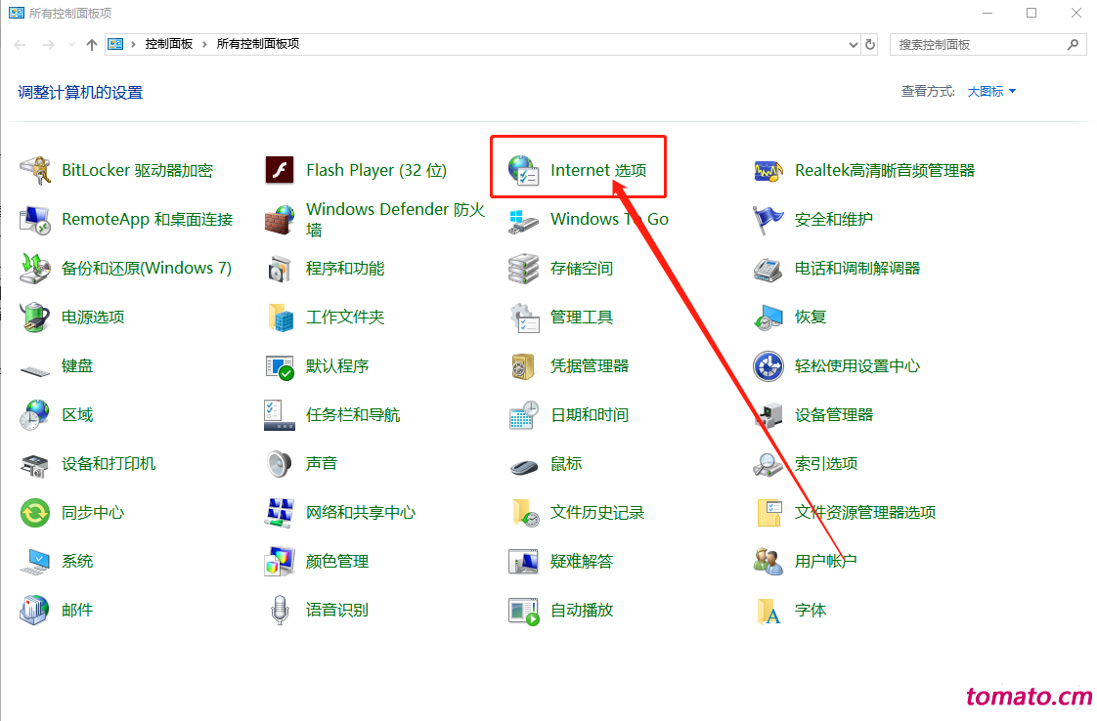Screen dimensions: 1097x721
Task: Open the 默认程序 icon
Action: pyautogui.click(x=280, y=366)
